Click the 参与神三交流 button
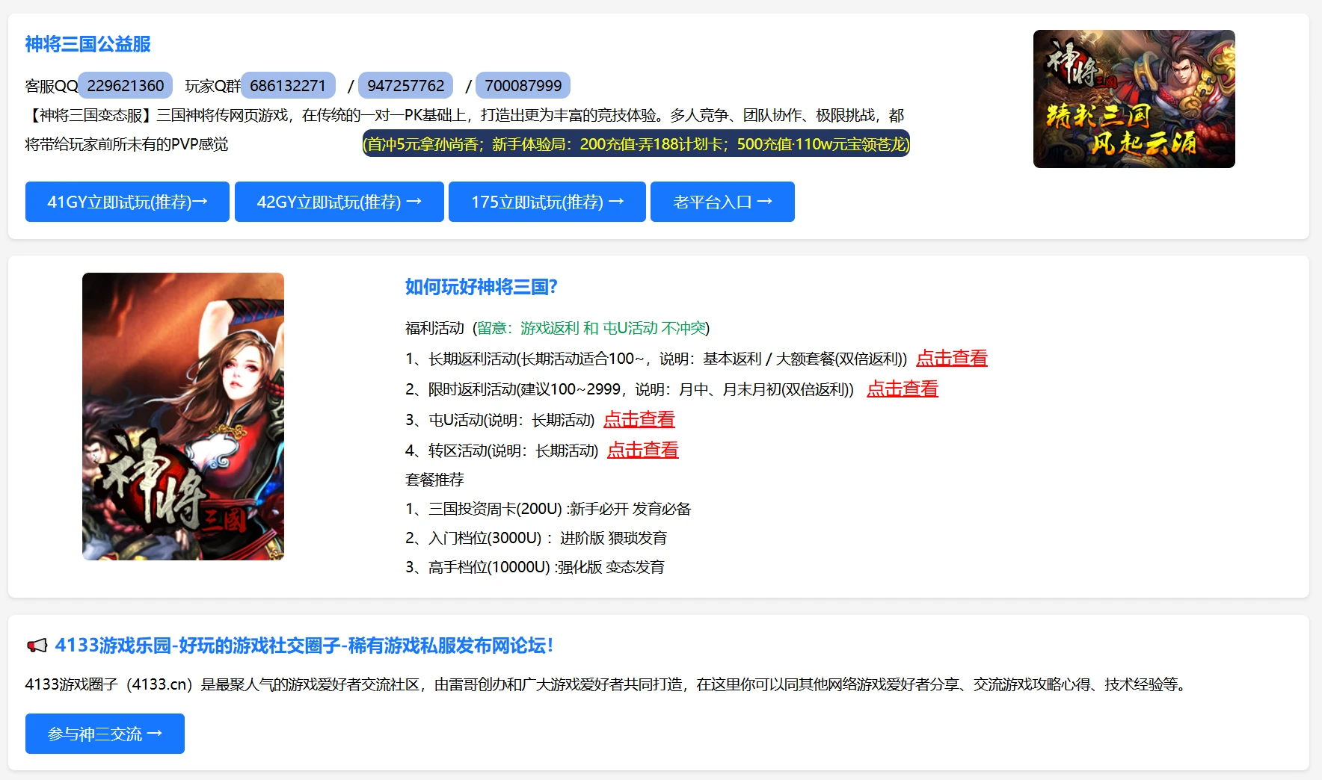Viewport: 1322px width, 780px height. pos(104,733)
